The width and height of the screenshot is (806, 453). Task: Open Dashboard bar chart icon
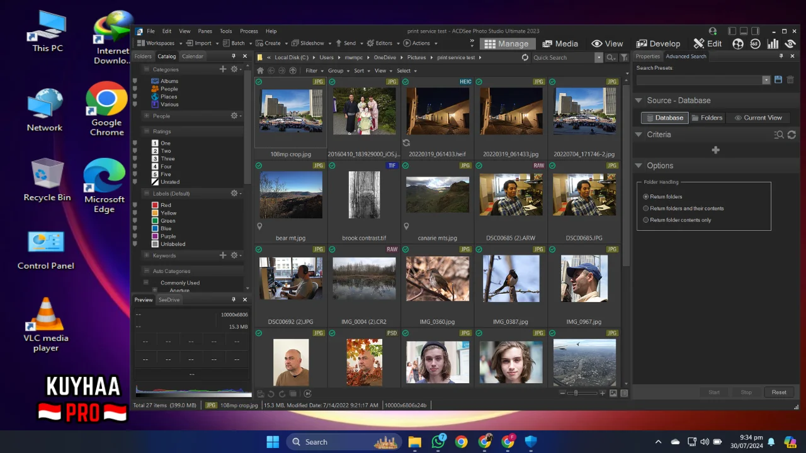773,43
